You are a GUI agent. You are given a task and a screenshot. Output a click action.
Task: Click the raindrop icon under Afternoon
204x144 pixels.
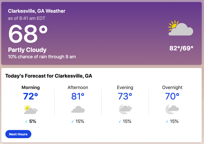pyautogui.click(x=73, y=121)
